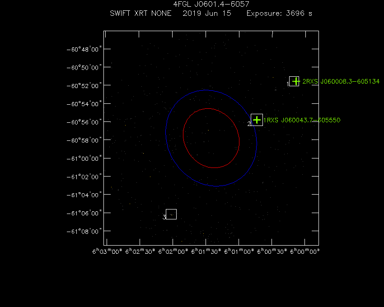
Task: Click the Exposure: 3696 s text
Action: (x=279, y=13)
